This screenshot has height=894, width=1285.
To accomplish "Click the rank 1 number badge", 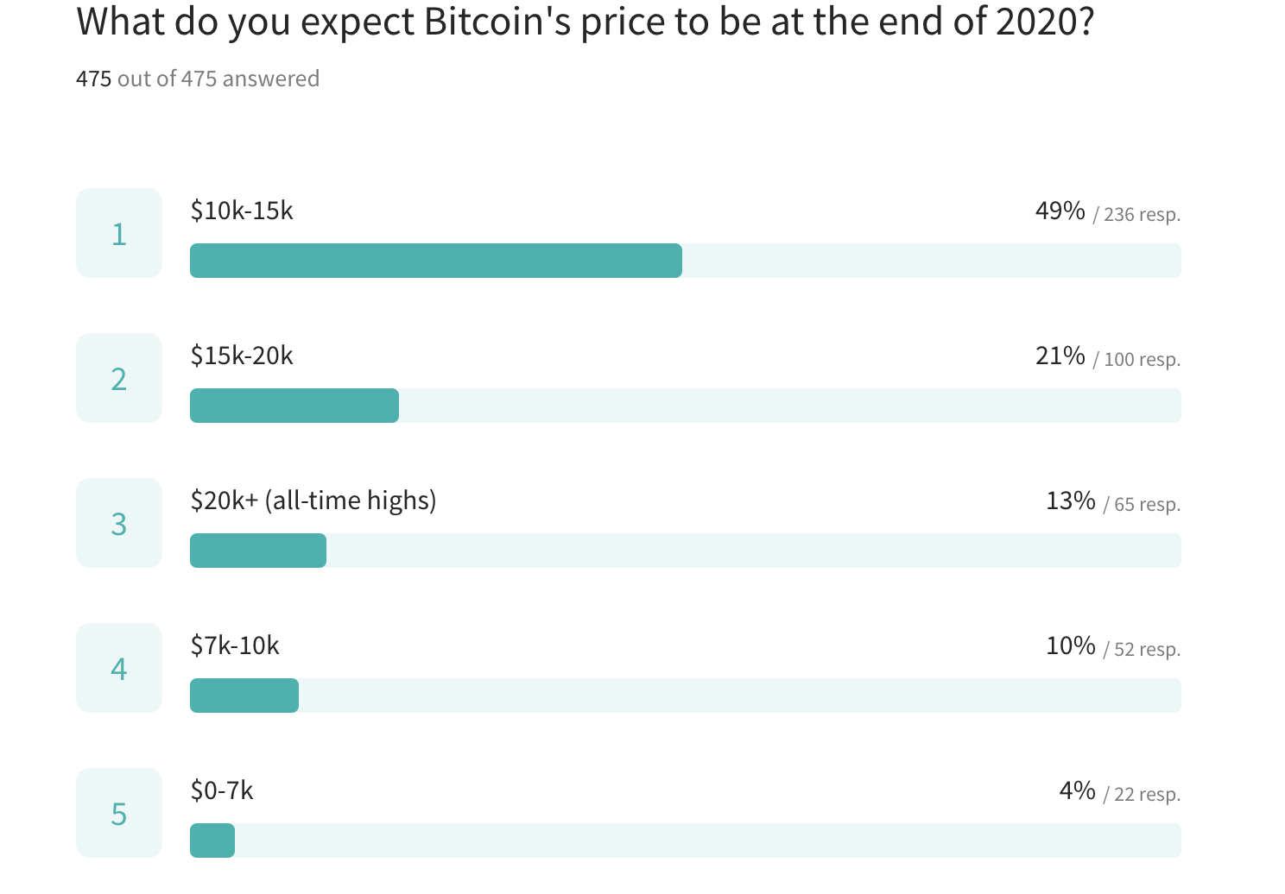I will coord(119,233).
